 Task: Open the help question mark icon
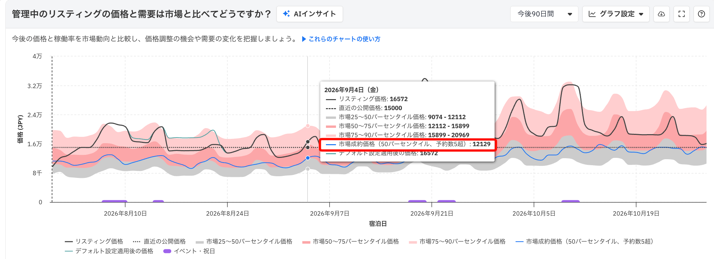(x=702, y=14)
